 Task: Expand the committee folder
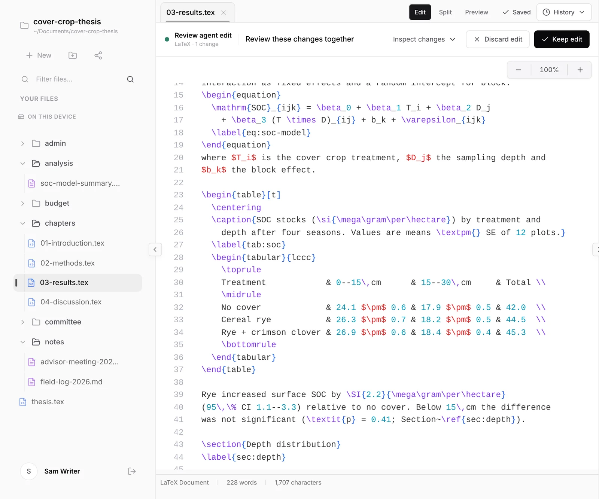[23, 322]
